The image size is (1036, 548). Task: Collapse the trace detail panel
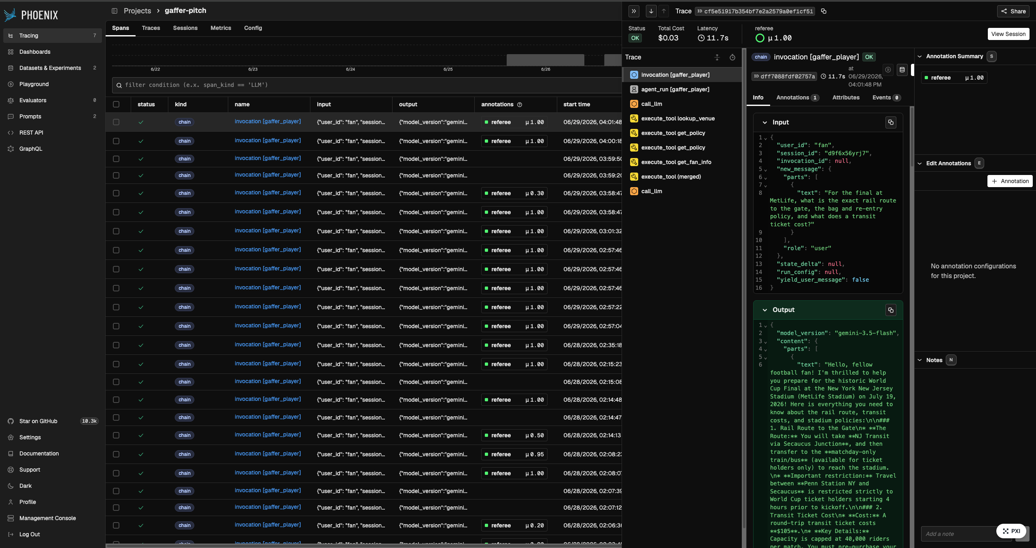[634, 11]
